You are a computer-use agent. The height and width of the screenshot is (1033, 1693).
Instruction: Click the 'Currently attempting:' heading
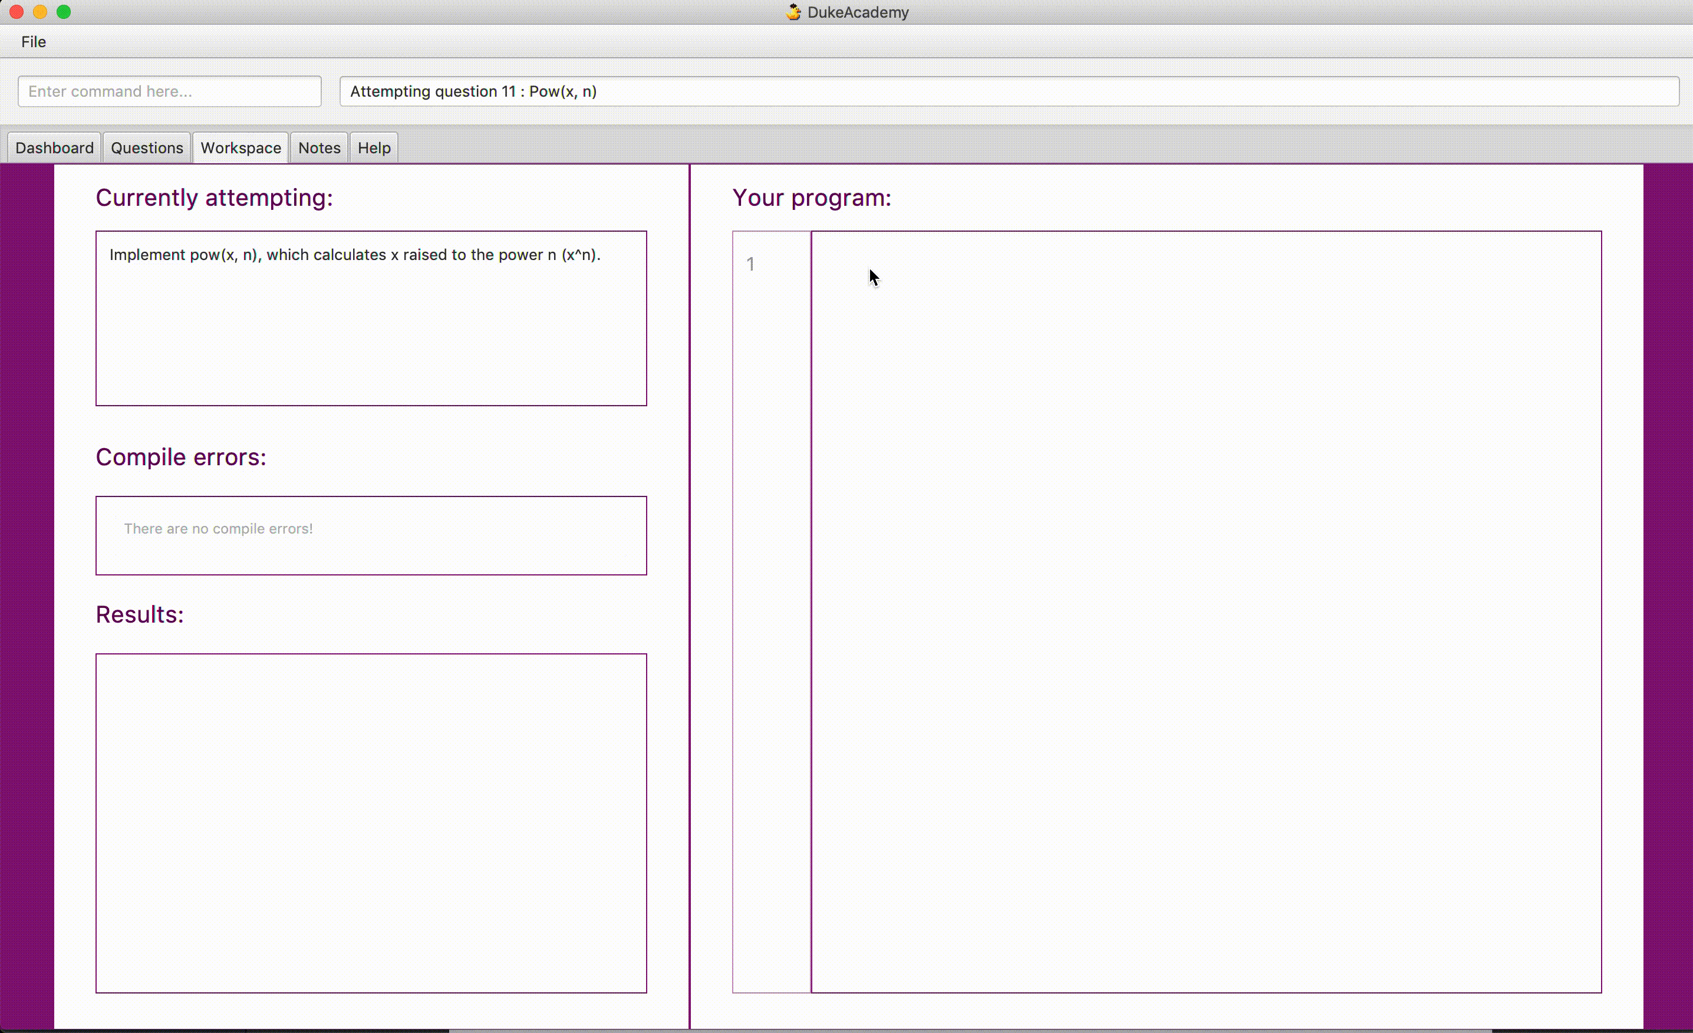213,198
